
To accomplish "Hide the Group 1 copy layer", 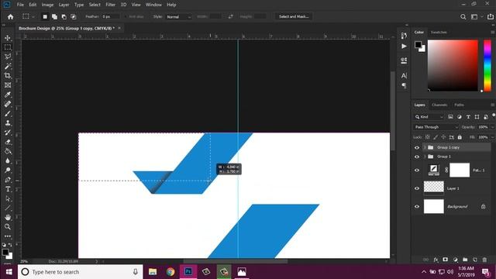I will pos(417,147).
